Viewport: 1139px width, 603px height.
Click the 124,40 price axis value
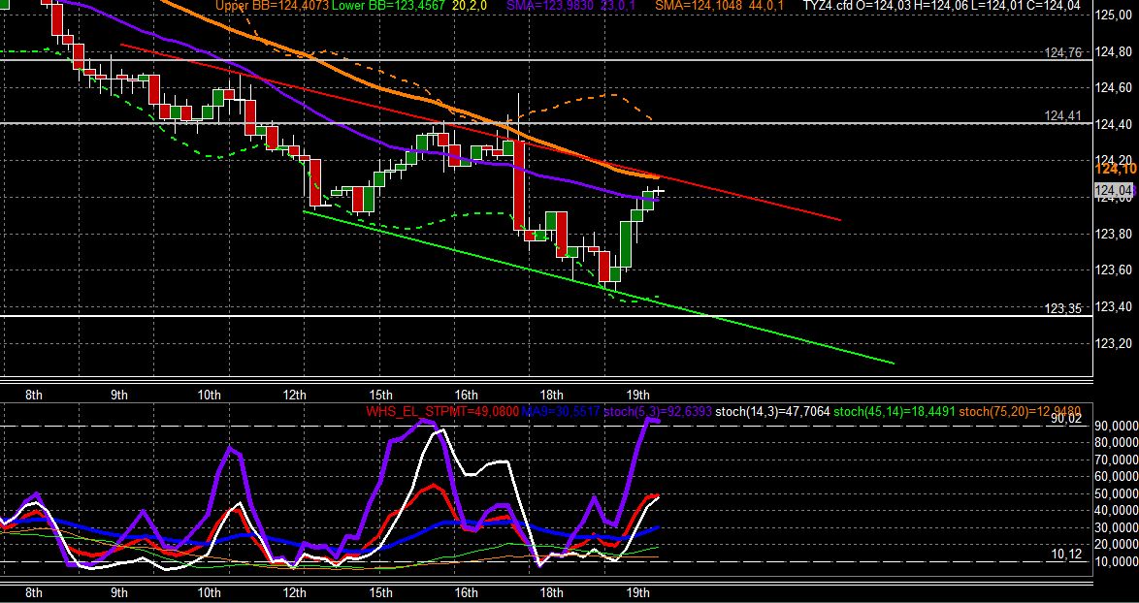click(1115, 124)
